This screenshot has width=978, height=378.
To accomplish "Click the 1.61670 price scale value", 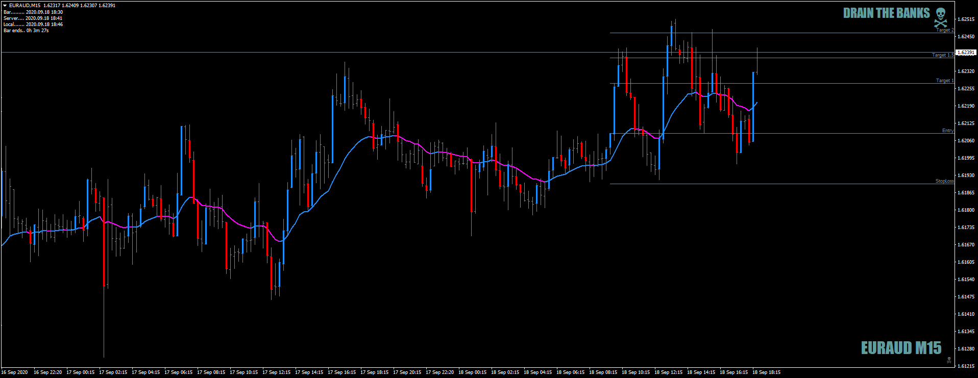I will coord(966,245).
